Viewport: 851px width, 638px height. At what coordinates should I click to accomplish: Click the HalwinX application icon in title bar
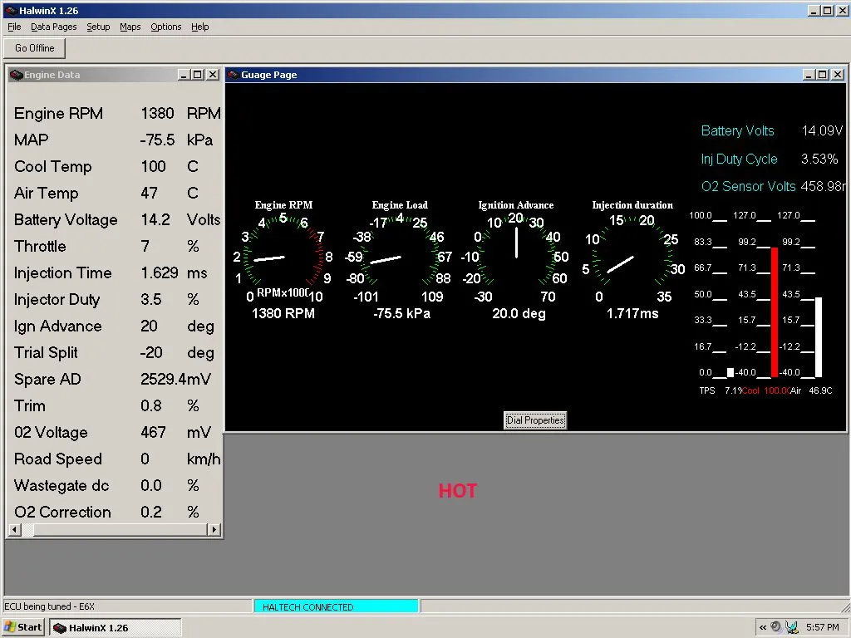point(10,10)
